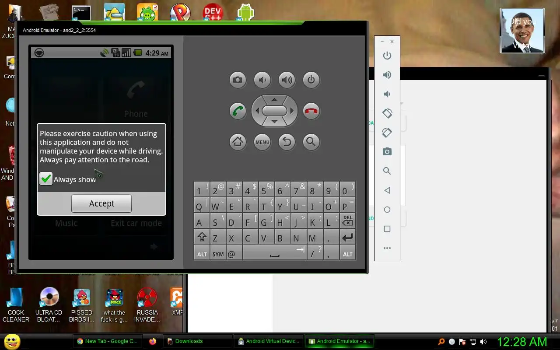The height and width of the screenshot is (350, 560).
Task: Click the DEL key on the emulator keyboard
Action: point(347,220)
